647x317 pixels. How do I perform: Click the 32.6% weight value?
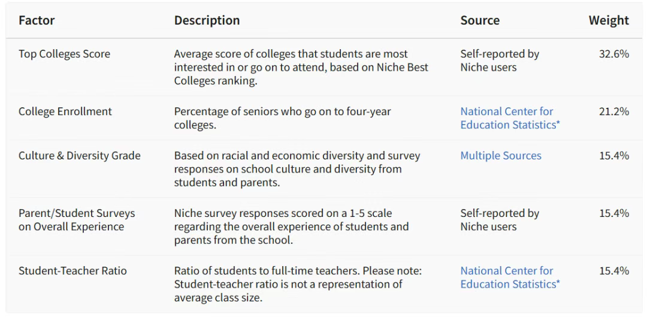[x=614, y=54]
